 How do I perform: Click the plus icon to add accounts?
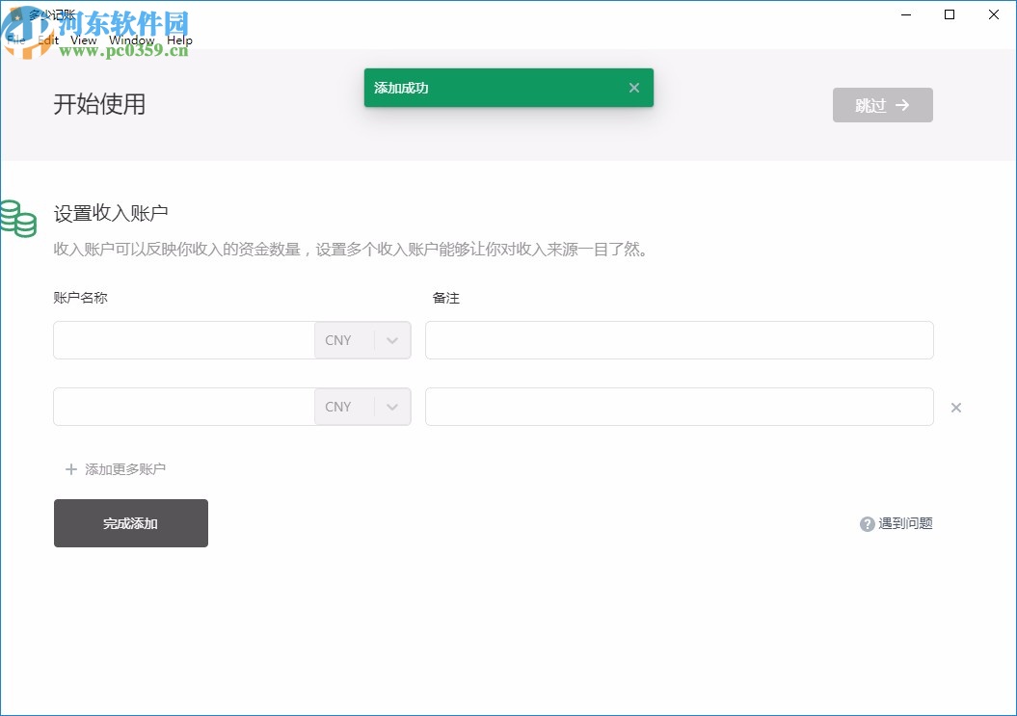click(71, 468)
